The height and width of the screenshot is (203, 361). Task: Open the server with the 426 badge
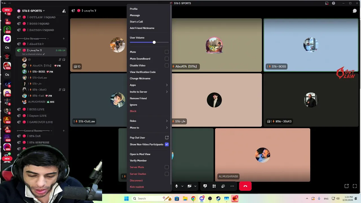7,65
